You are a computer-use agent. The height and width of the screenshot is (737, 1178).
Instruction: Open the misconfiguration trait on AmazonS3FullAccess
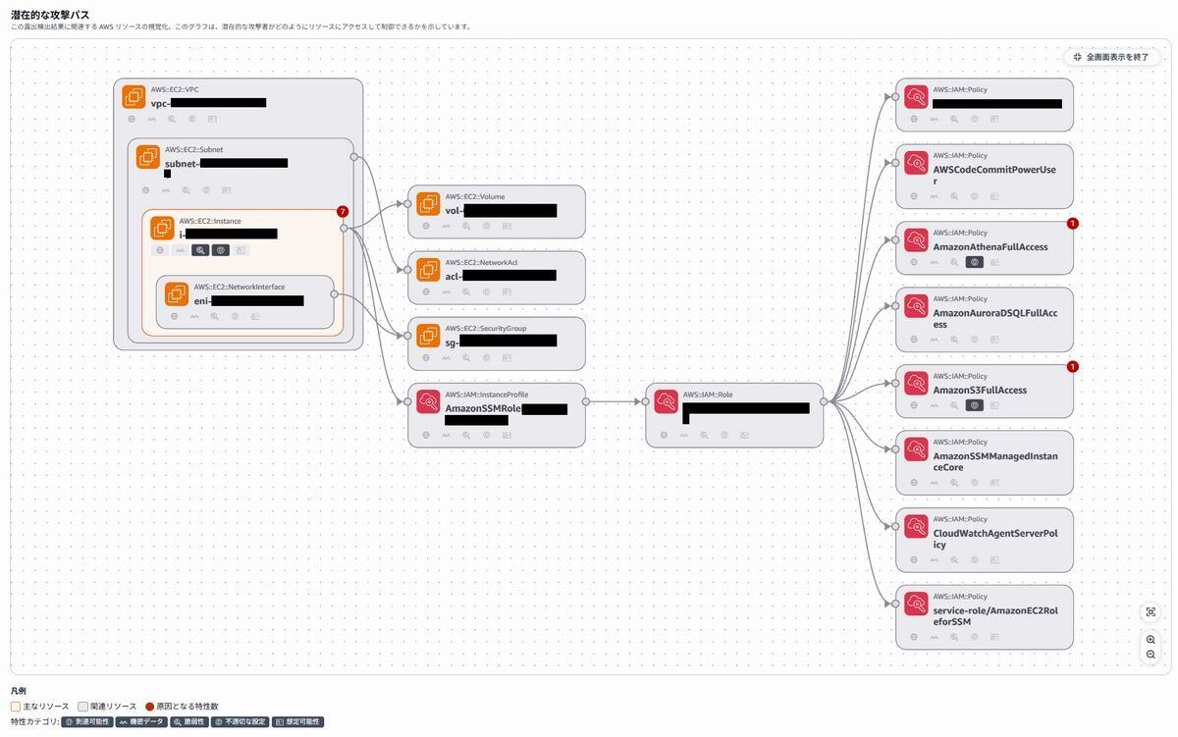click(x=975, y=405)
